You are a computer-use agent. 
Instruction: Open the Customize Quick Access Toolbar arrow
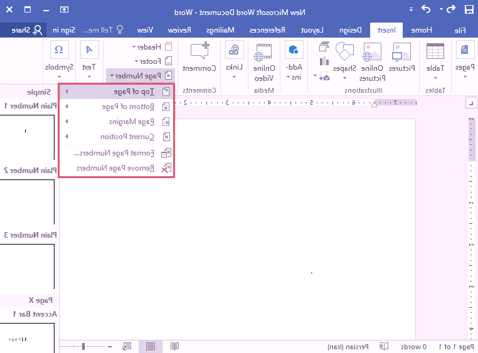point(411,9)
